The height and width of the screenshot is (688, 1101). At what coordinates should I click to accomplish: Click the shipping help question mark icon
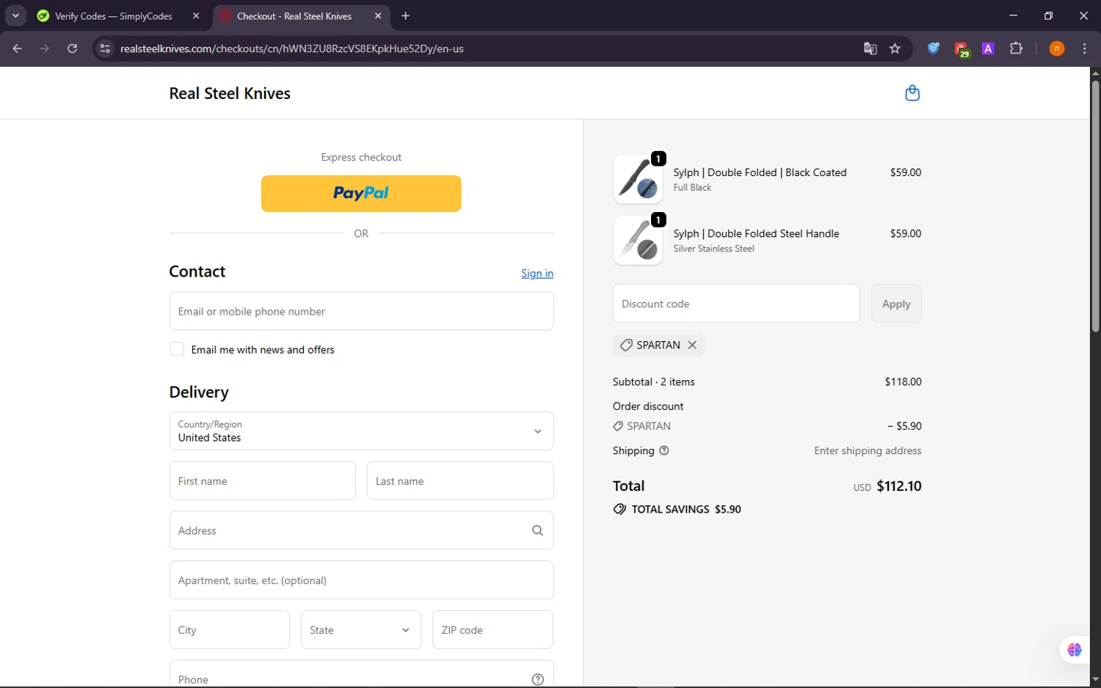tap(664, 450)
